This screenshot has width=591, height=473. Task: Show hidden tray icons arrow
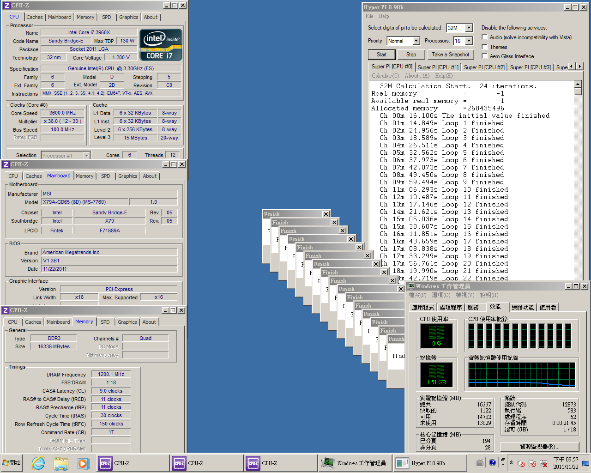(x=511, y=462)
